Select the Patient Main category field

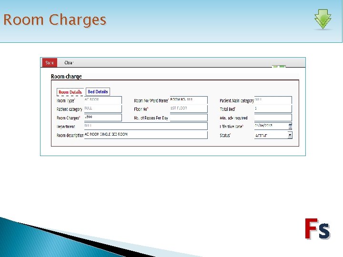(273, 100)
